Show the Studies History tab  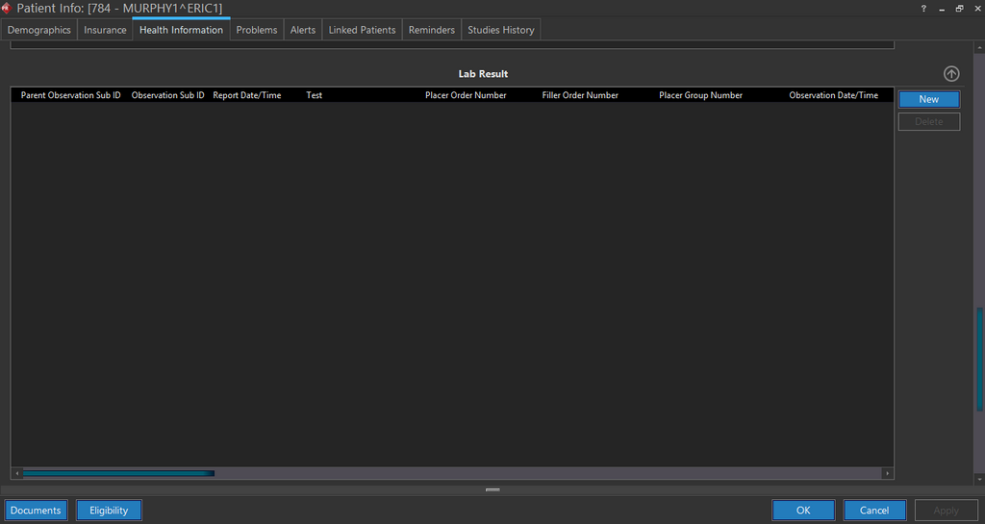coord(501,30)
